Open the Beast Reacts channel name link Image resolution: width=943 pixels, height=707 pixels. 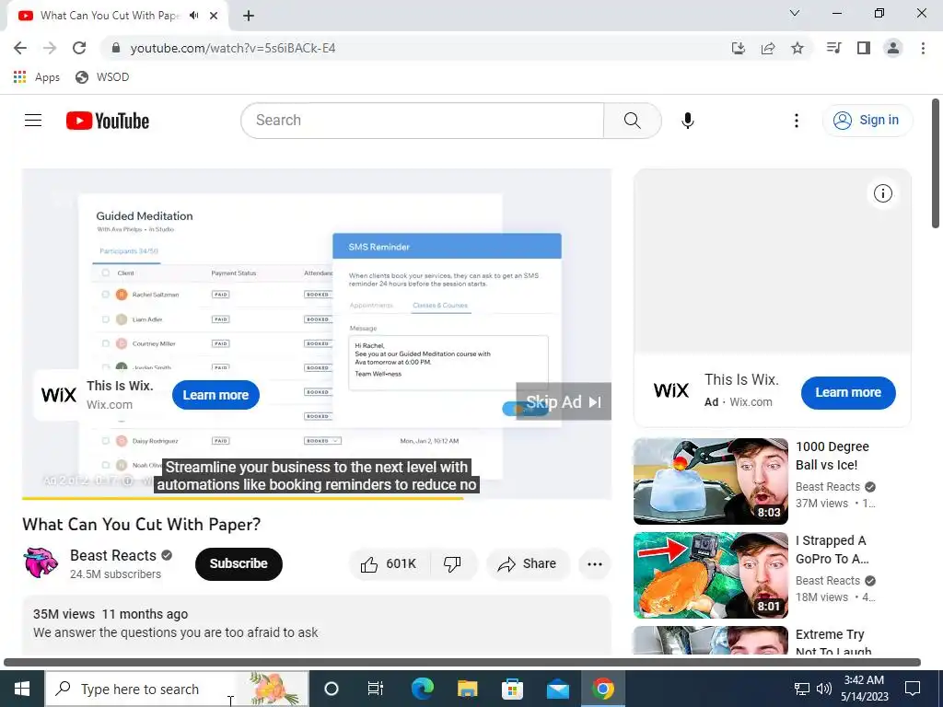[113, 555]
